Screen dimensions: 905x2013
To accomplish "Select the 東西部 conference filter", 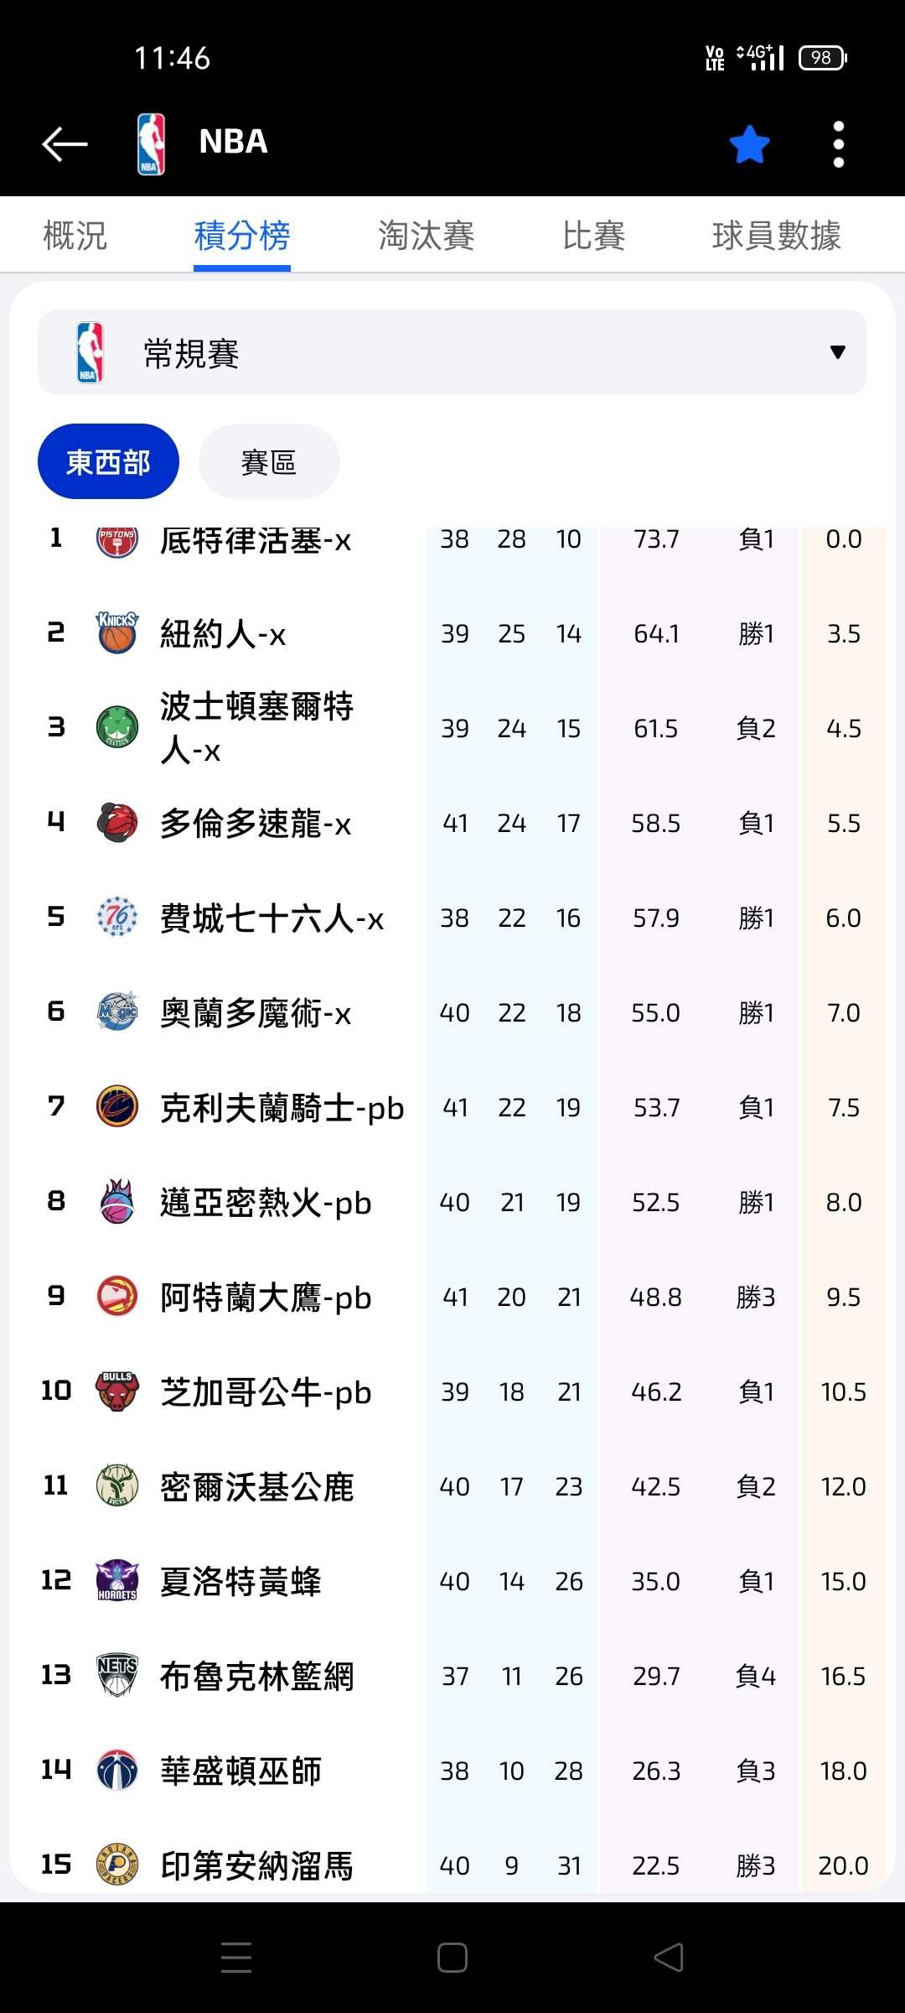I will tap(108, 461).
